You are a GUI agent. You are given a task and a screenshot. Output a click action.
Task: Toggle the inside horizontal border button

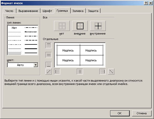pyautogui.click(x=48, y=55)
